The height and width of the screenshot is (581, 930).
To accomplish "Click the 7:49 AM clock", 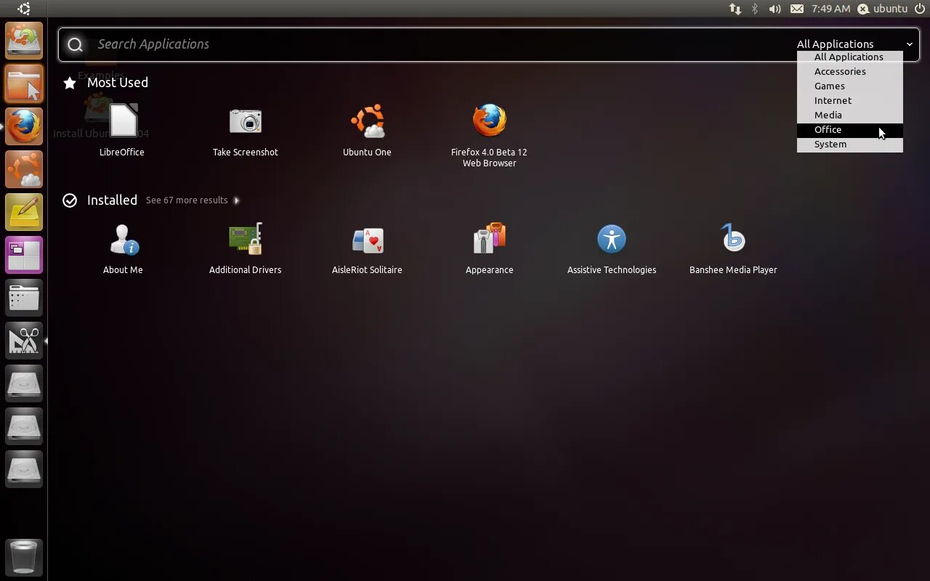I will pyautogui.click(x=830, y=9).
